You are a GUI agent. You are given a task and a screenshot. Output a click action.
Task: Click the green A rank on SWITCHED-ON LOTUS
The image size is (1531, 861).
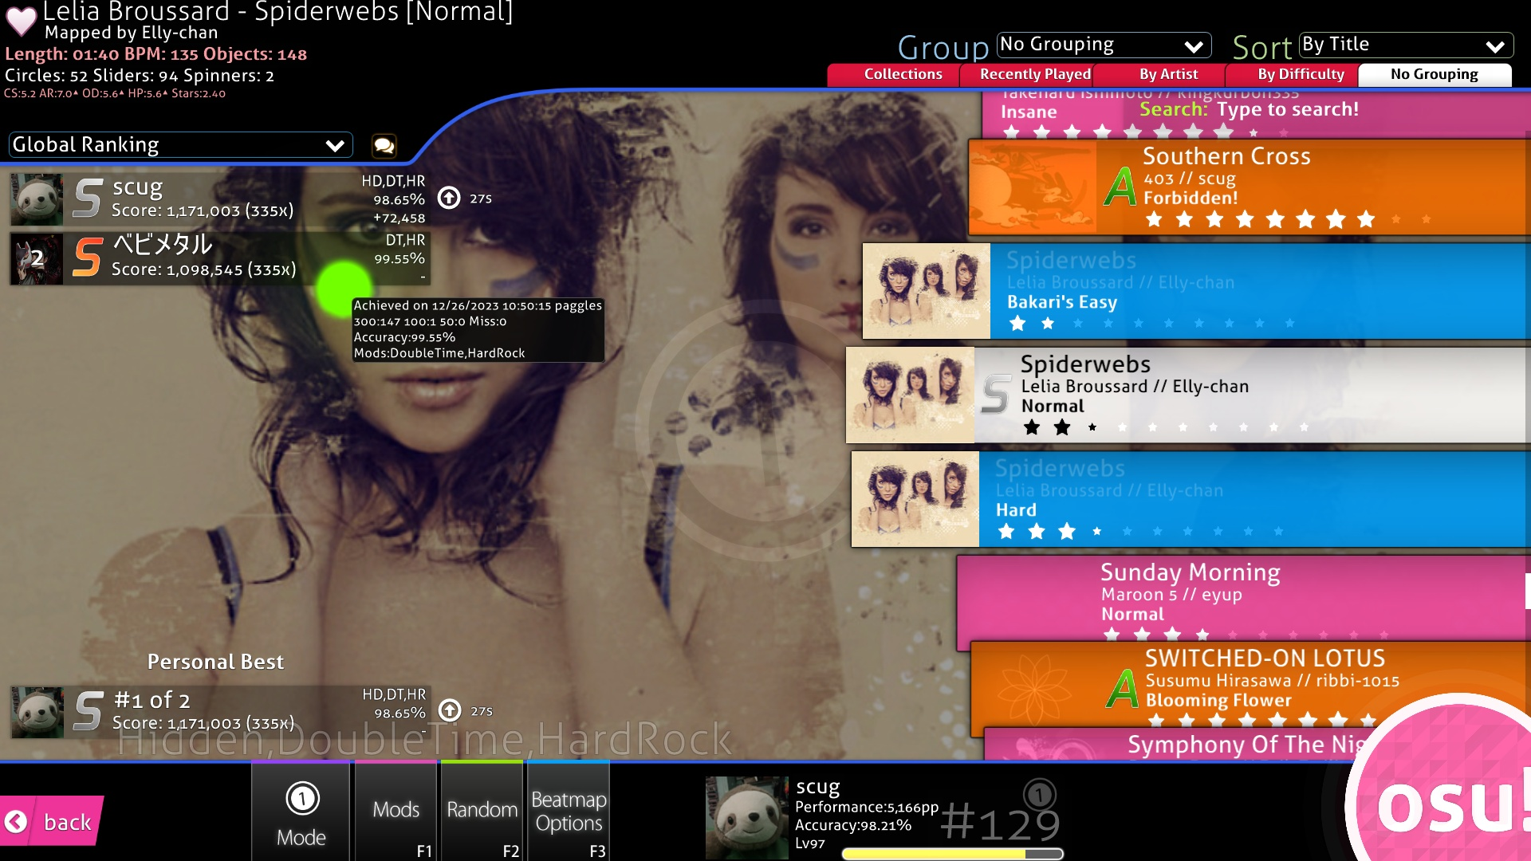pos(1122,689)
